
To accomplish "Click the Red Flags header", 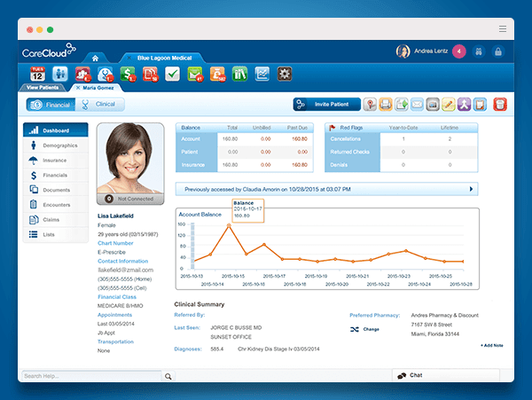I will (x=351, y=128).
